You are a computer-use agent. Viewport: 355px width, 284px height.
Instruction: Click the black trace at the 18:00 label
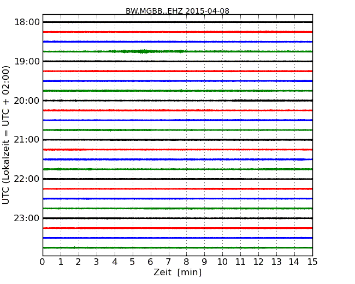(x=177, y=22)
